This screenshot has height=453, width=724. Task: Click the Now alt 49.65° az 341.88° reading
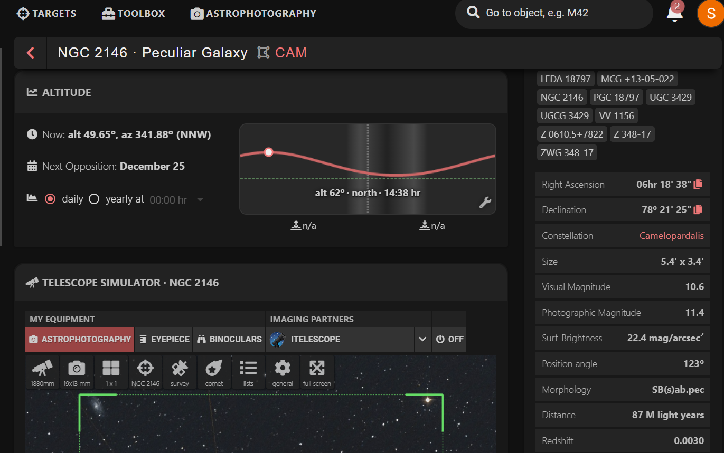click(126, 134)
